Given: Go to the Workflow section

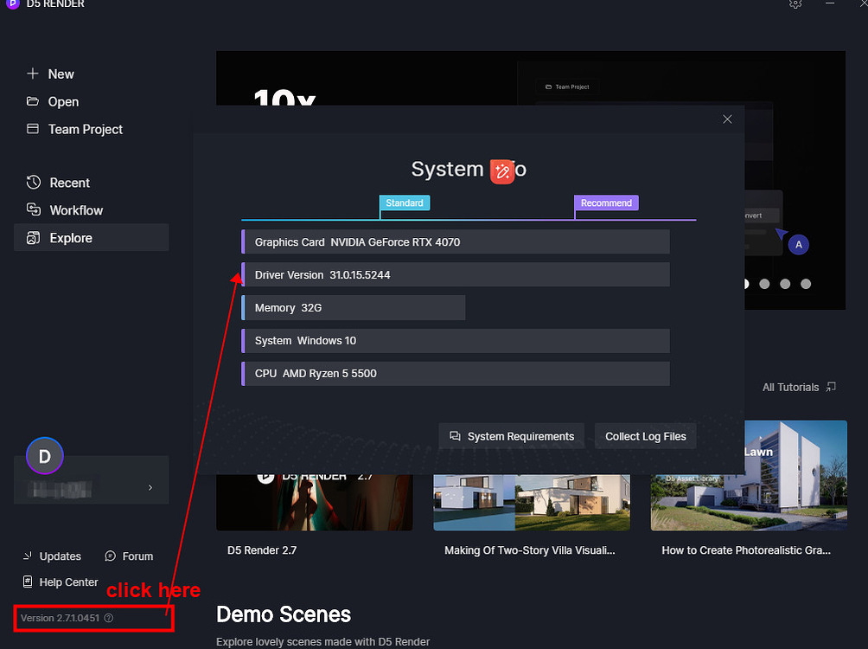Looking at the screenshot, I should 76,210.
